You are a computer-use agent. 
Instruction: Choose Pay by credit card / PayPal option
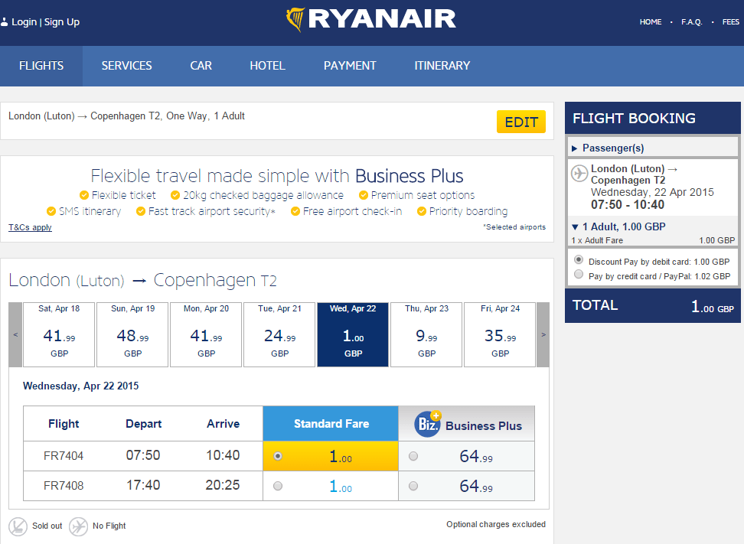point(579,274)
